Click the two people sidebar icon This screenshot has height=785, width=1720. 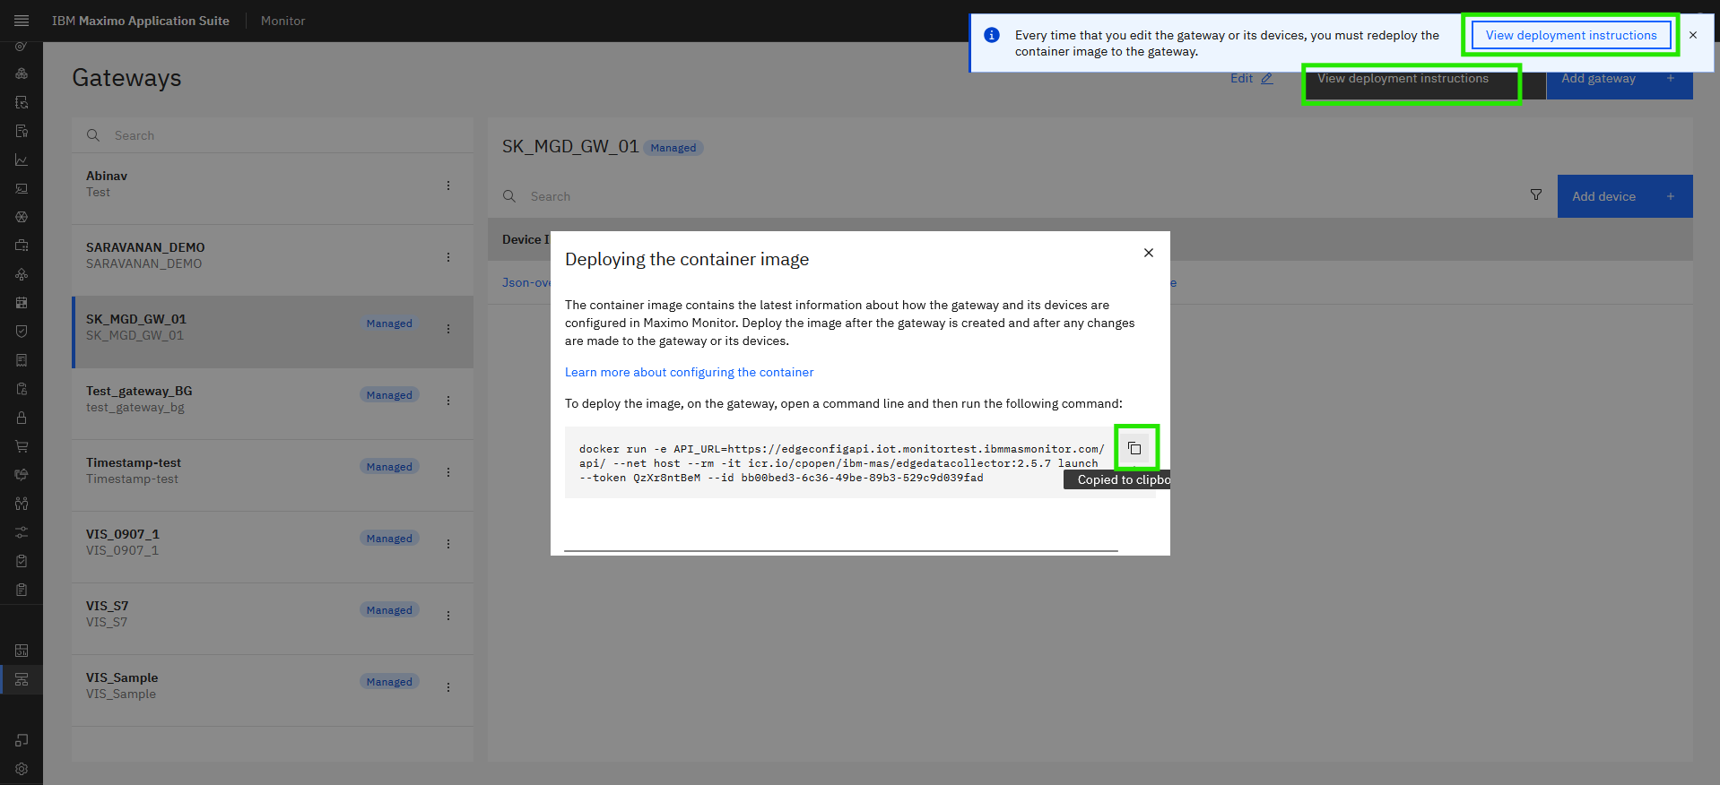(22, 504)
